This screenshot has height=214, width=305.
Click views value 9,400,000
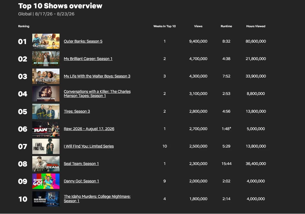click(x=198, y=41)
